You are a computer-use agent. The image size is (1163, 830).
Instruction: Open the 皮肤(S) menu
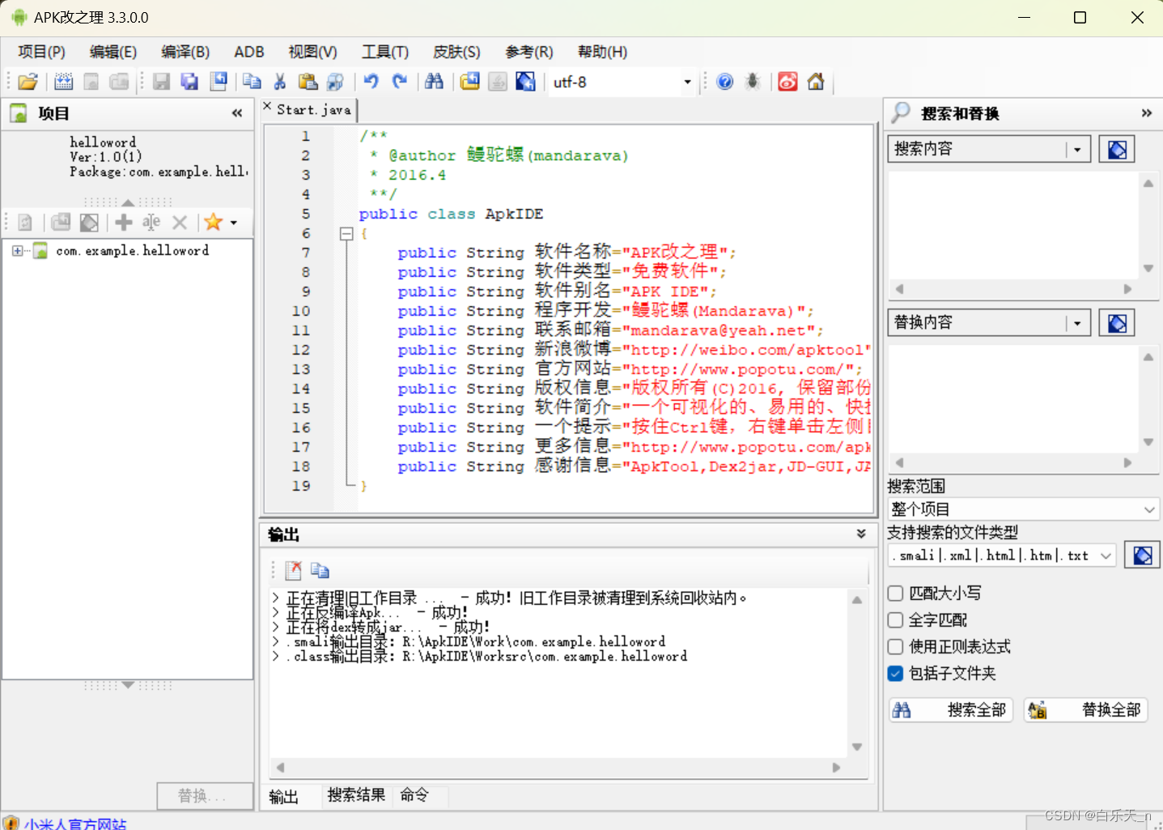456,52
